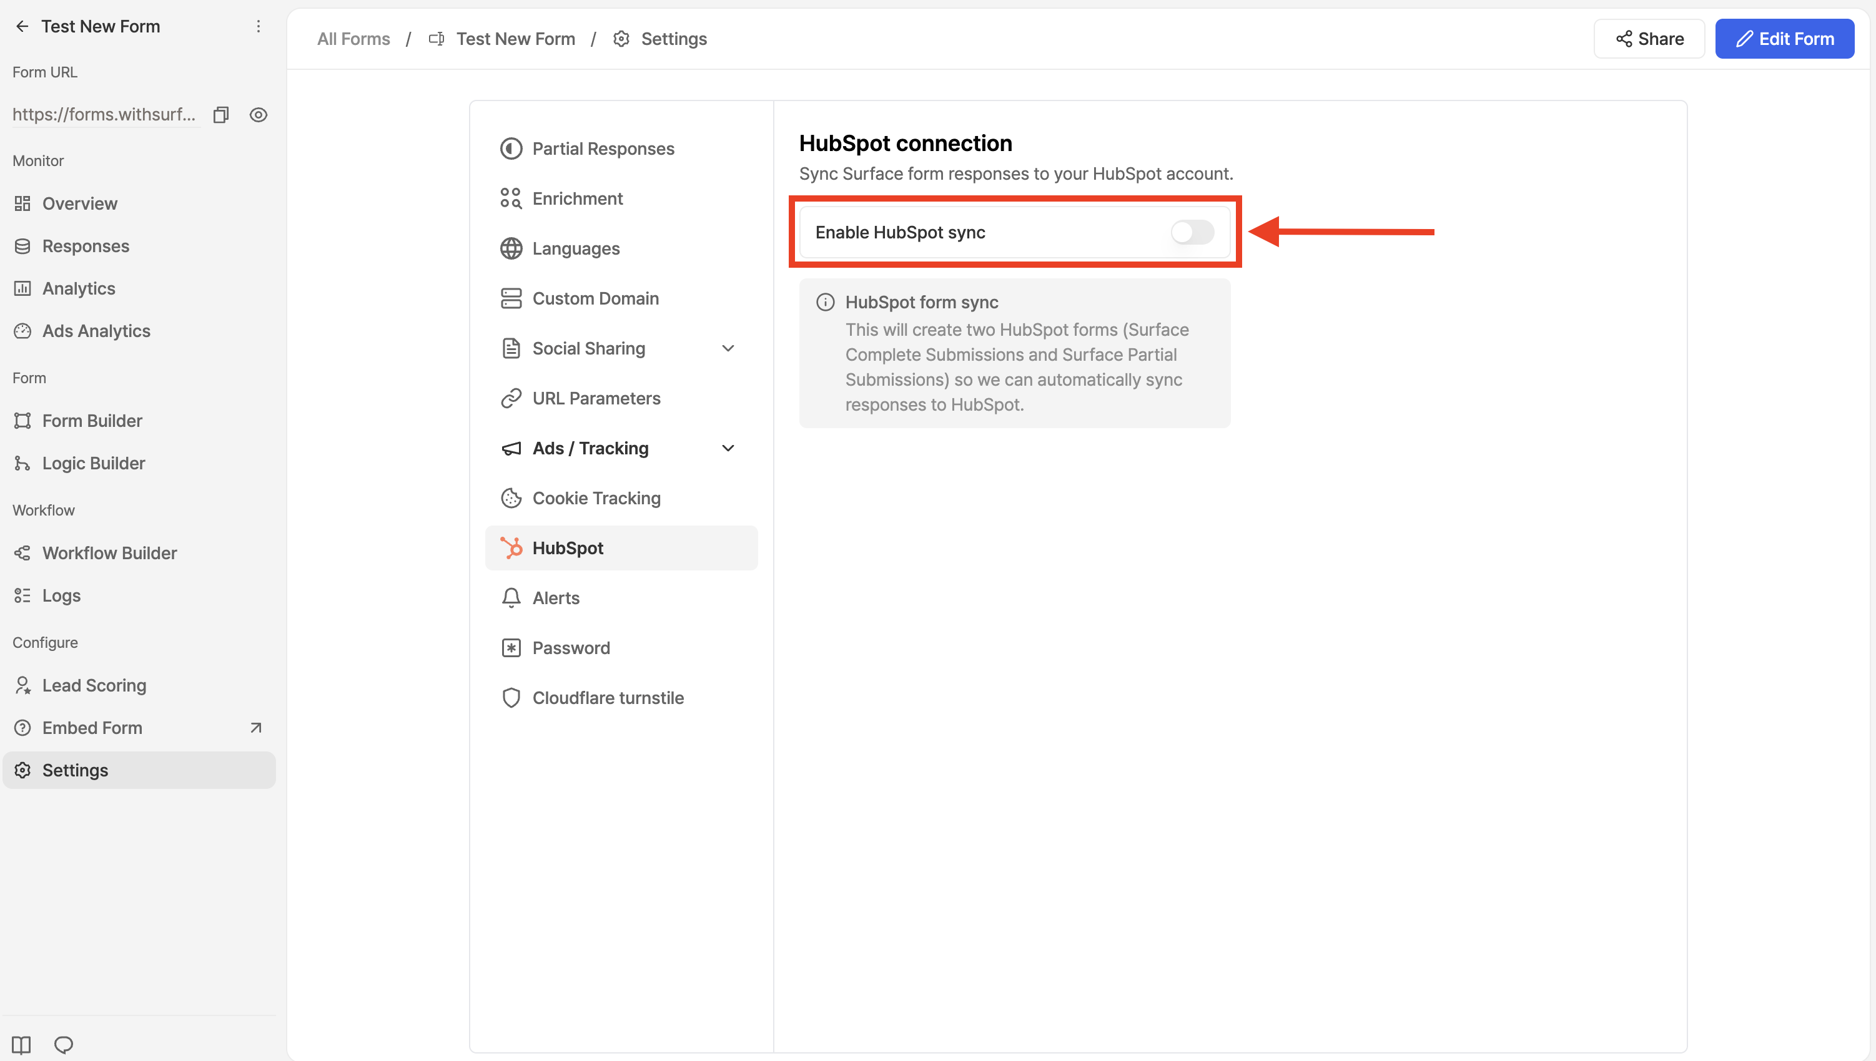The height and width of the screenshot is (1061, 1876).
Task: Expand the Social Sharing settings
Action: [728, 348]
